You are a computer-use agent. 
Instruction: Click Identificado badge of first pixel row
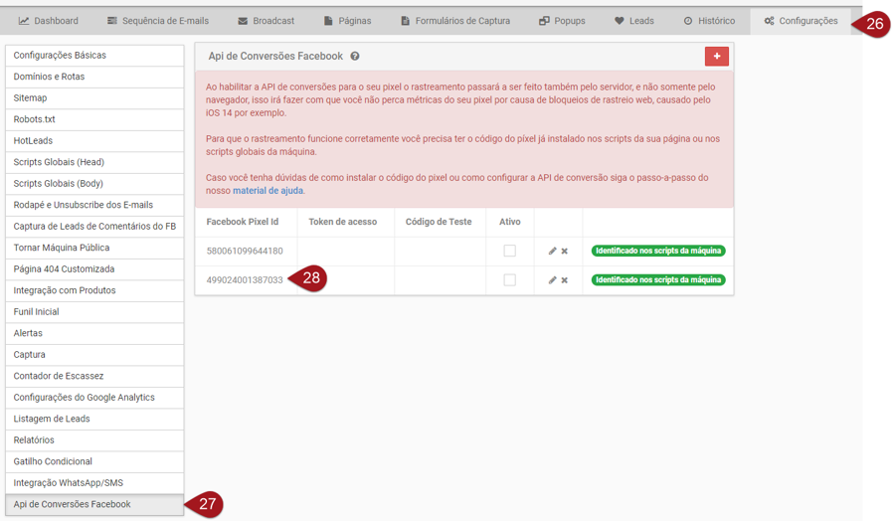[x=658, y=252]
